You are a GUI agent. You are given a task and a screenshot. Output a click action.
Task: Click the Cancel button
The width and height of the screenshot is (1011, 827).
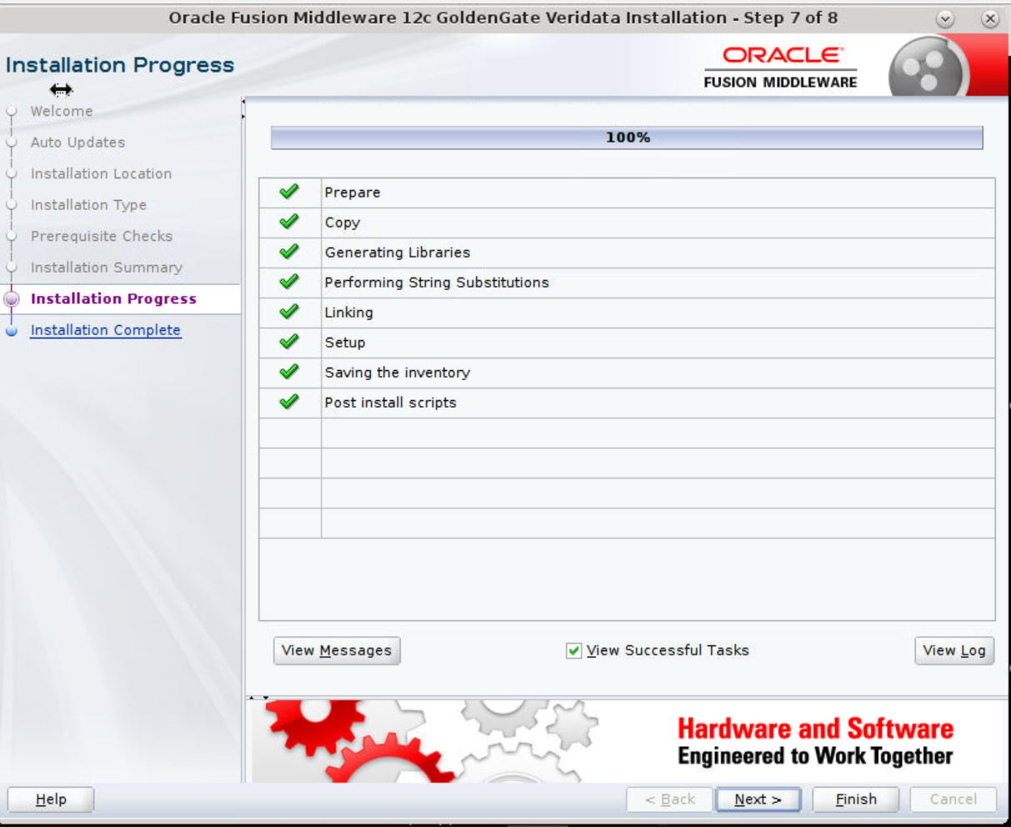[953, 799]
